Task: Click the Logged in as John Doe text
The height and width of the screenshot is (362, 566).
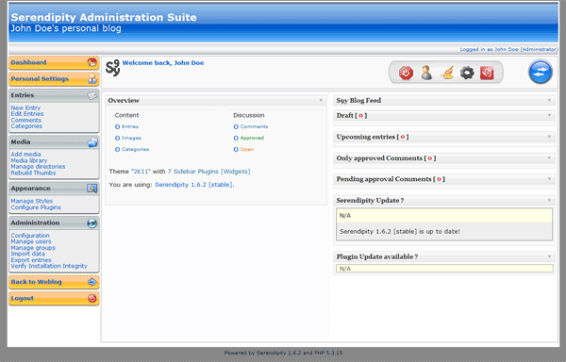Action: pyautogui.click(x=508, y=49)
